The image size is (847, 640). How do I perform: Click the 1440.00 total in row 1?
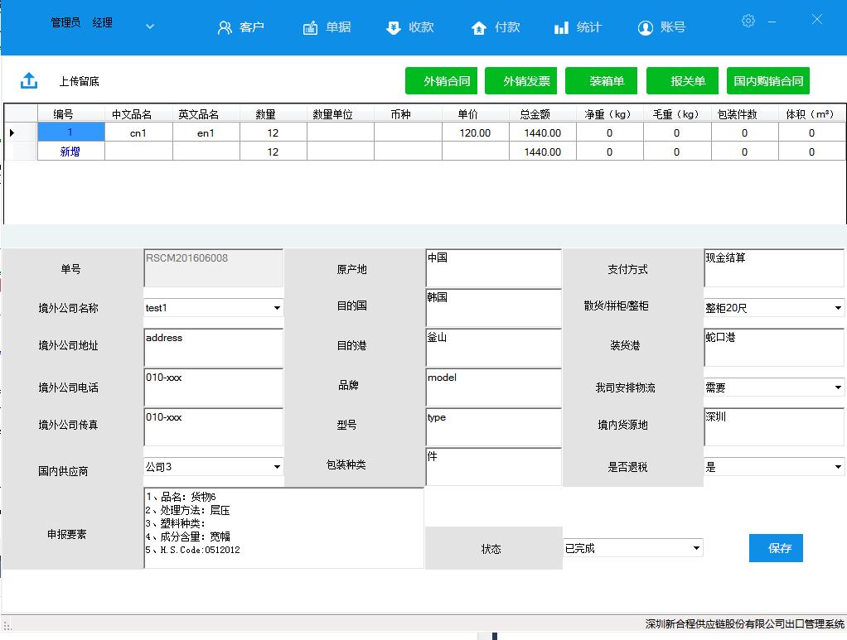542,132
